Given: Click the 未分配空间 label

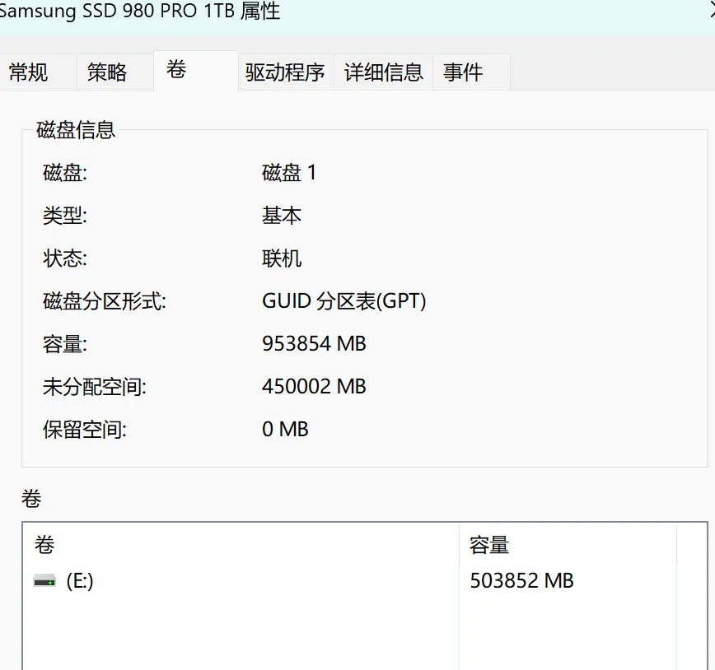Looking at the screenshot, I should tap(95, 387).
